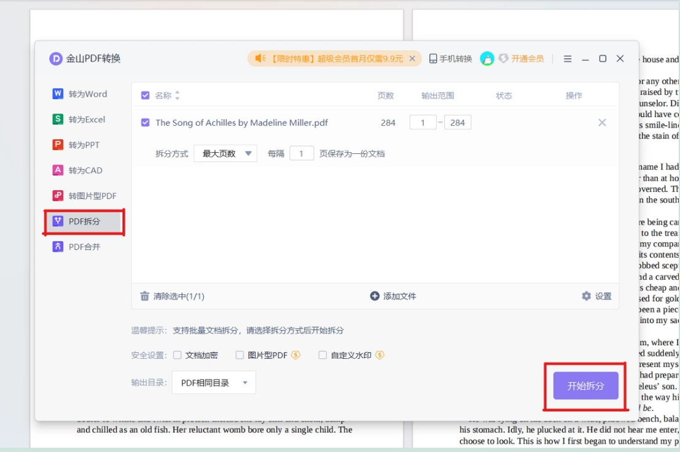Start splitting with the 开始拆分 button

pos(585,386)
